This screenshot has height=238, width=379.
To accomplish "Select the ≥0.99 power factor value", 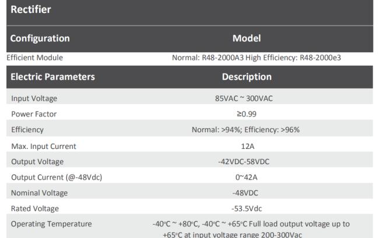I will pyautogui.click(x=247, y=114).
